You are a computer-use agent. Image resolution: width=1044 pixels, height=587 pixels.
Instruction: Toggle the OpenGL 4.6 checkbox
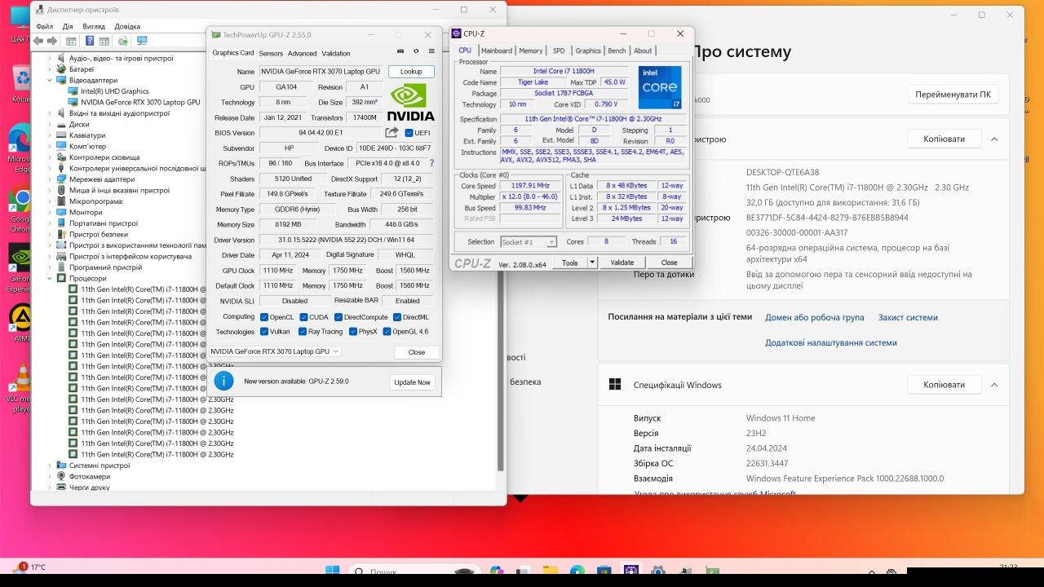click(x=386, y=332)
